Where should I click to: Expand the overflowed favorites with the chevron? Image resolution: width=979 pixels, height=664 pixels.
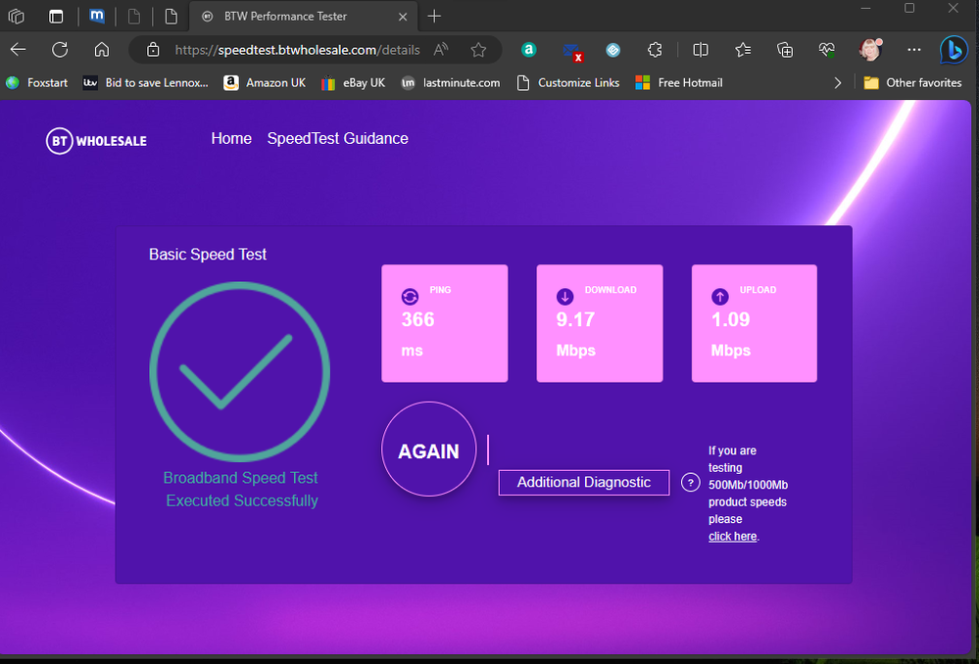point(838,83)
